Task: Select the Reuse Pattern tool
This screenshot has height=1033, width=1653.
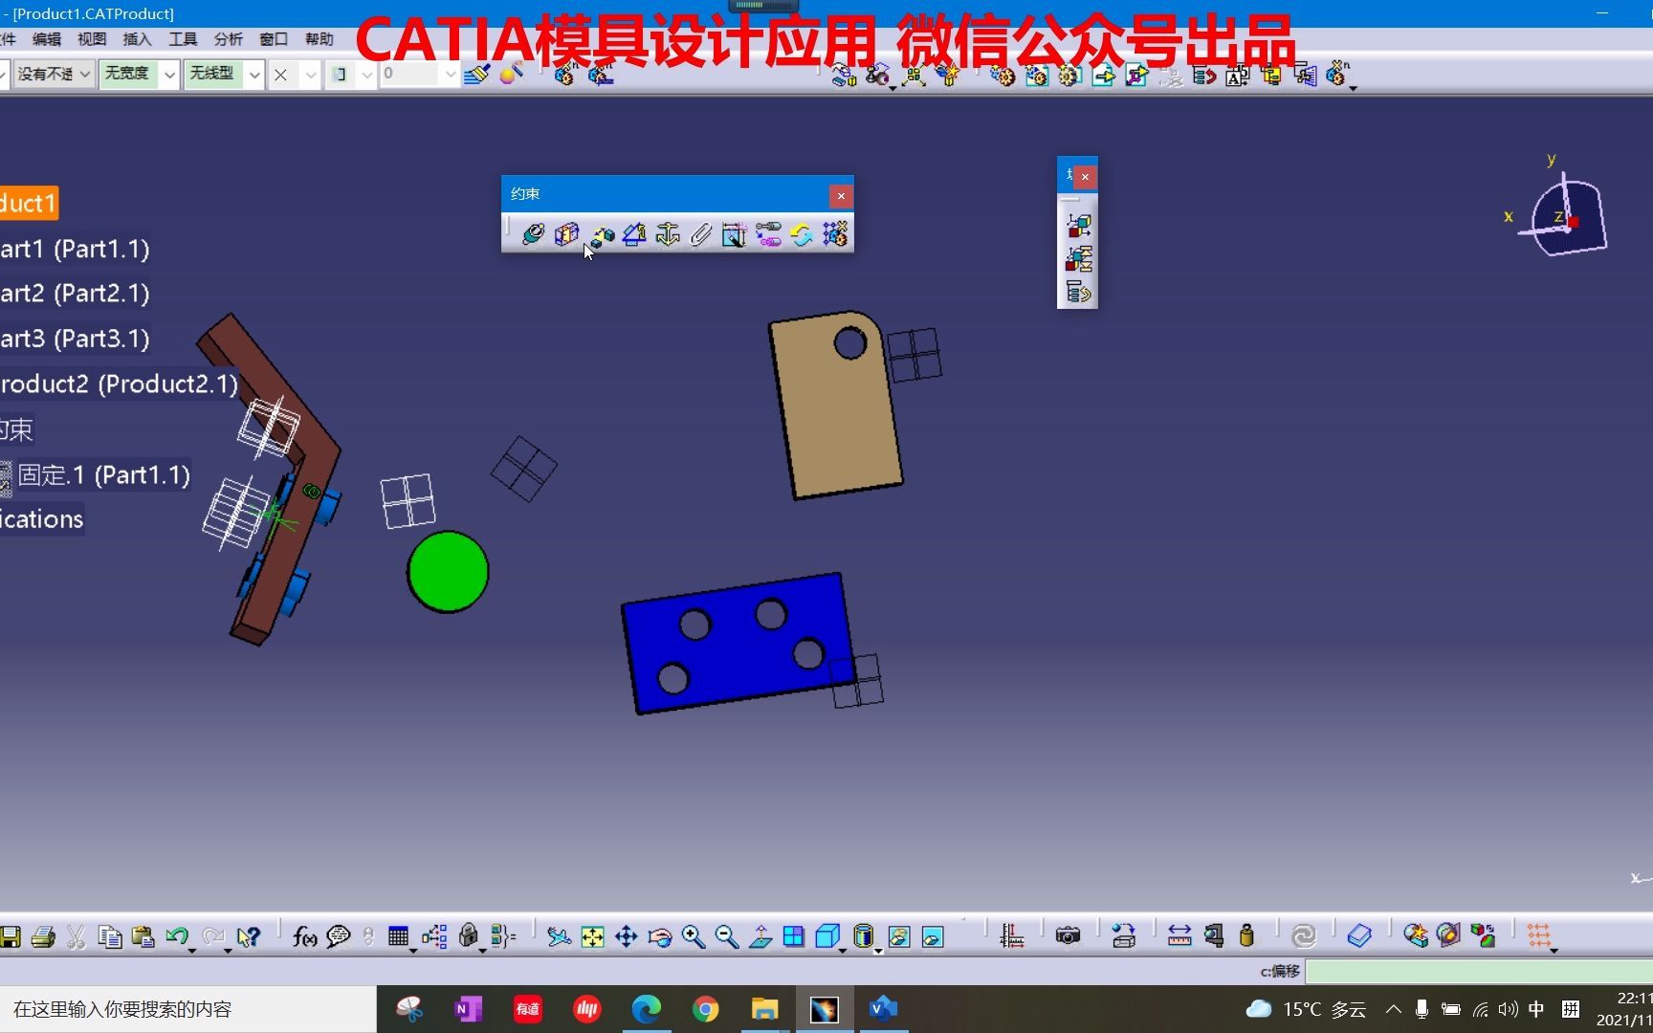Action: 835,234
